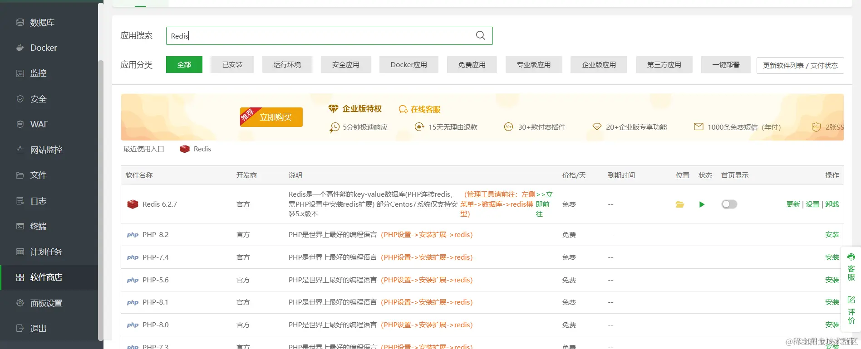Click the sidebar vertical scrollbar
This screenshot has height=349, width=861.
click(x=101, y=199)
